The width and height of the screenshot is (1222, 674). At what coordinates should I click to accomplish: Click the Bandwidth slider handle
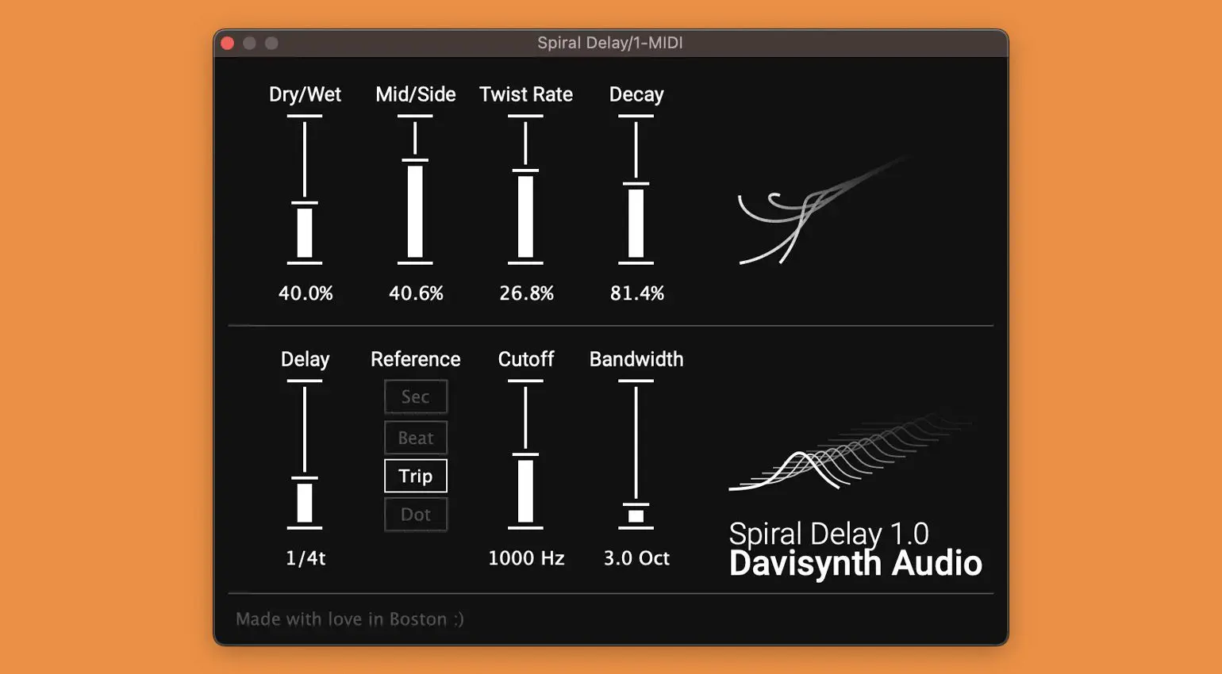pyautogui.click(x=636, y=505)
